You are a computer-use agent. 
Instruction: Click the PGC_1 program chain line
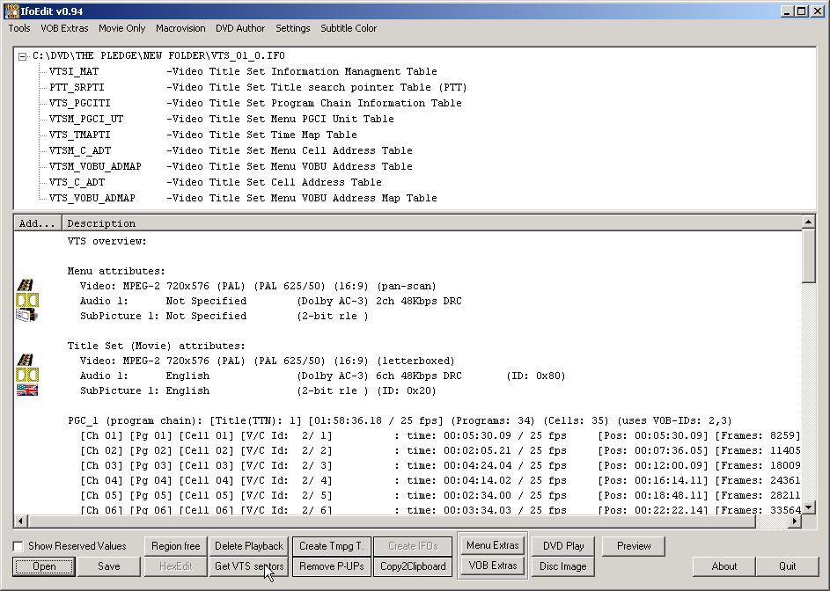(400, 420)
